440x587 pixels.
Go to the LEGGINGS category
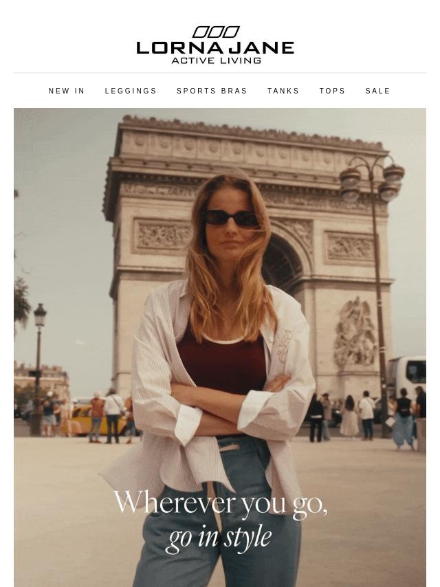point(131,91)
